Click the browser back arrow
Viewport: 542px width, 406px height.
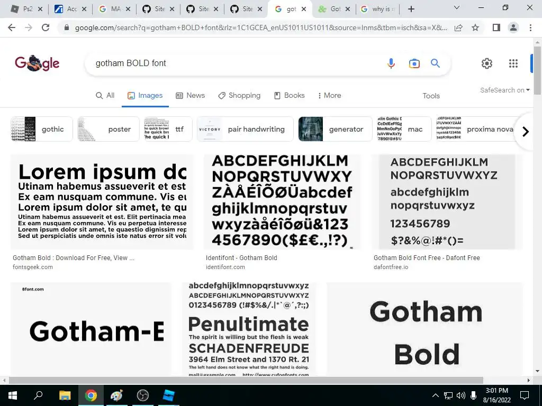coord(12,27)
